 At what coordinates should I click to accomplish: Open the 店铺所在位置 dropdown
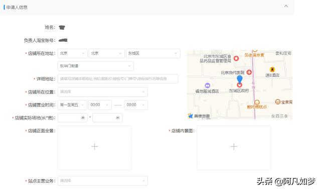(x=103, y=92)
